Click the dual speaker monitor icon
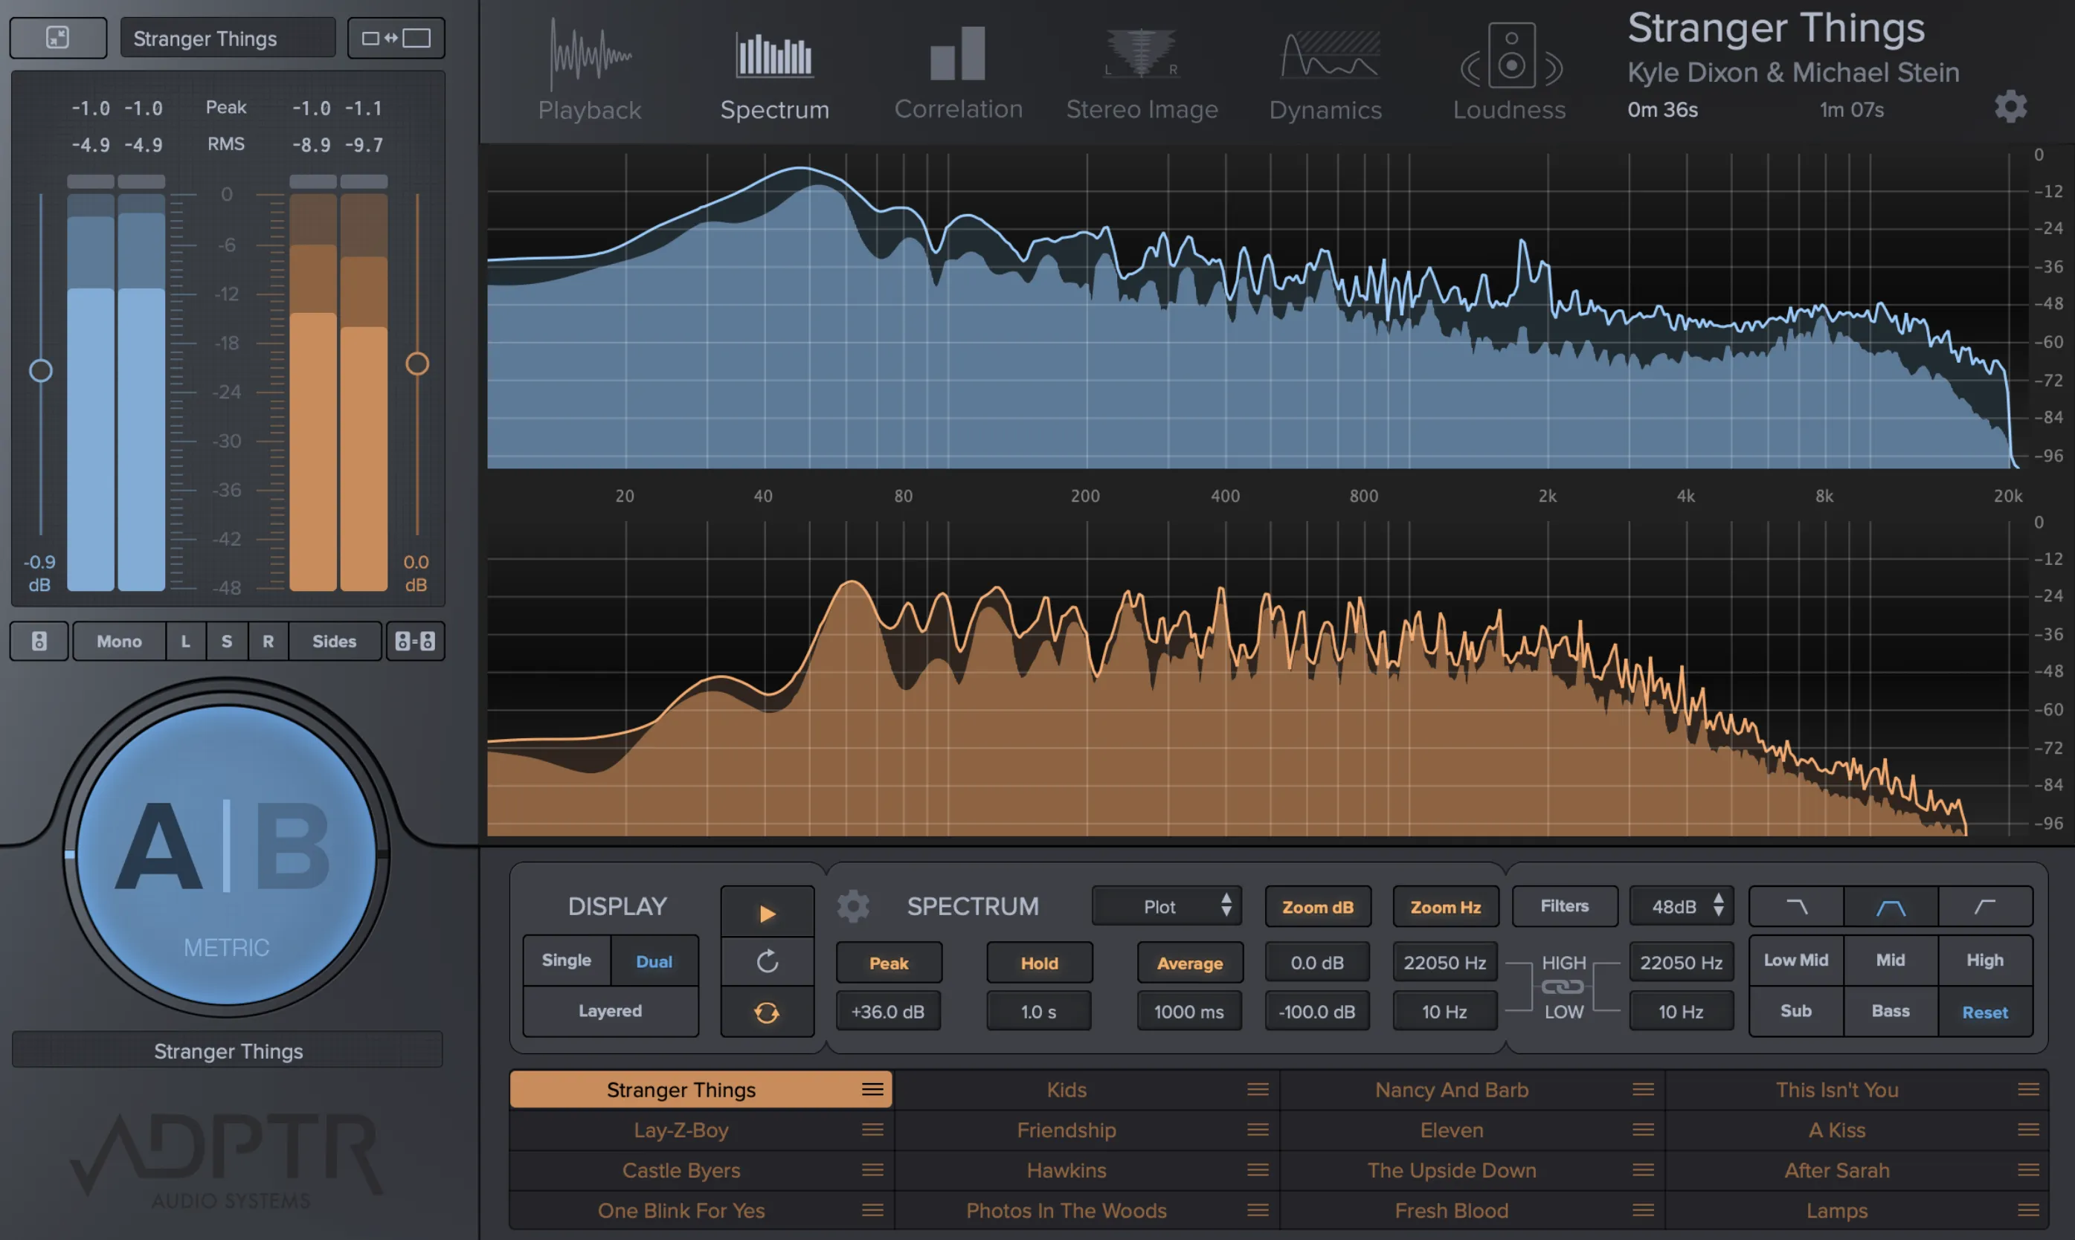2075x1240 pixels. (415, 641)
